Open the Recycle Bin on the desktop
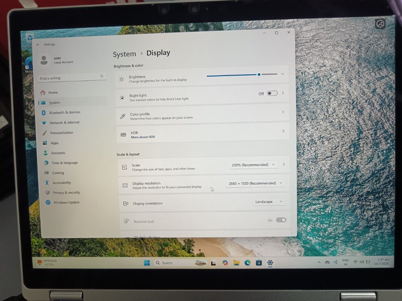This screenshot has width=402, height=301. pos(29,41)
